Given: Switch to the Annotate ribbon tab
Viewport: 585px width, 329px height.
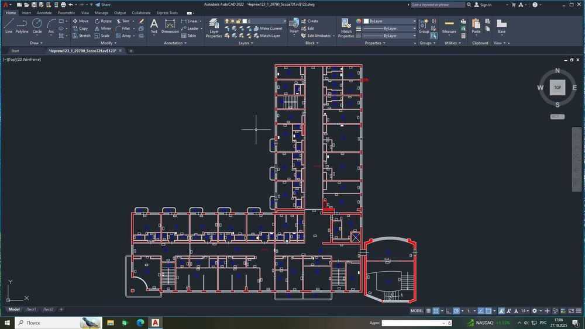Looking at the screenshot, I should tap(44, 13).
